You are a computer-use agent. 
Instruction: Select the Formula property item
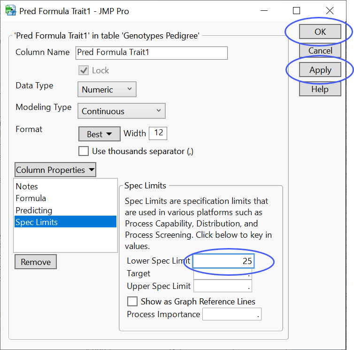[x=31, y=198]
